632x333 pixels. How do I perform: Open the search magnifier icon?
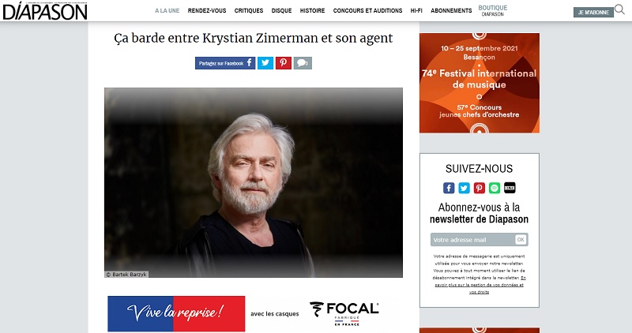(619, 9)
